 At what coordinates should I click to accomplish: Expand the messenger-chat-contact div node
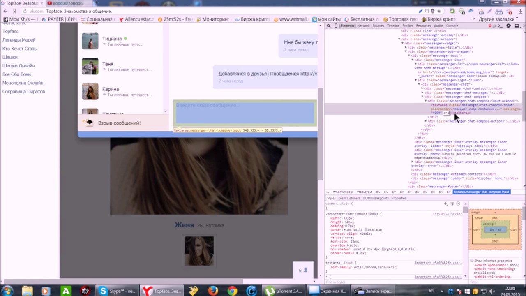(422, 88)
